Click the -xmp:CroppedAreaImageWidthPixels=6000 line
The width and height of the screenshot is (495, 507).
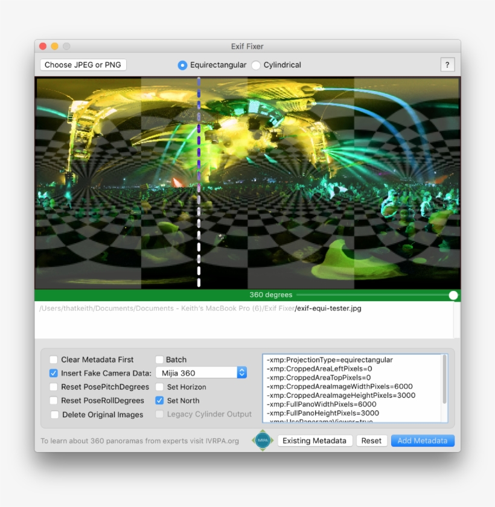339,386
